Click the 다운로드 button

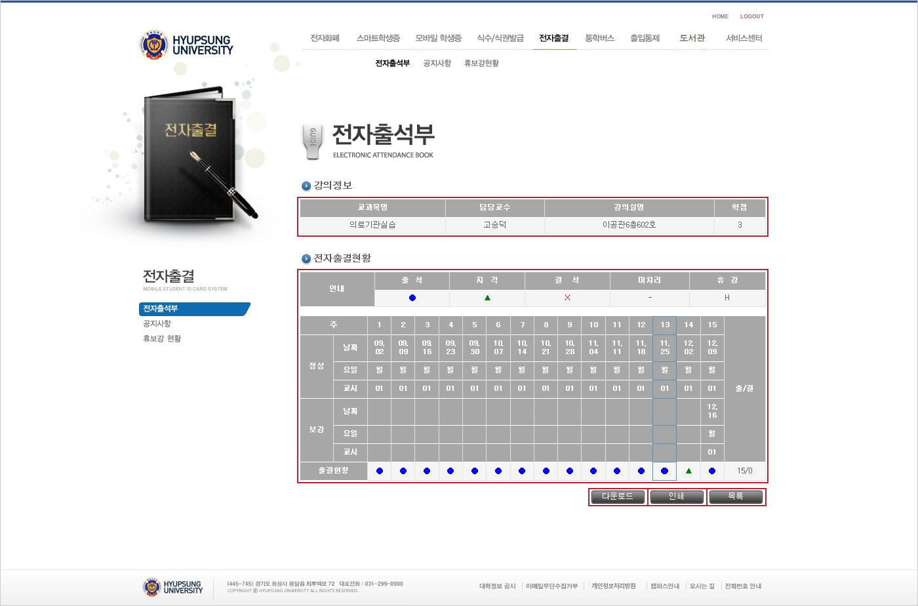pos(618,497)
